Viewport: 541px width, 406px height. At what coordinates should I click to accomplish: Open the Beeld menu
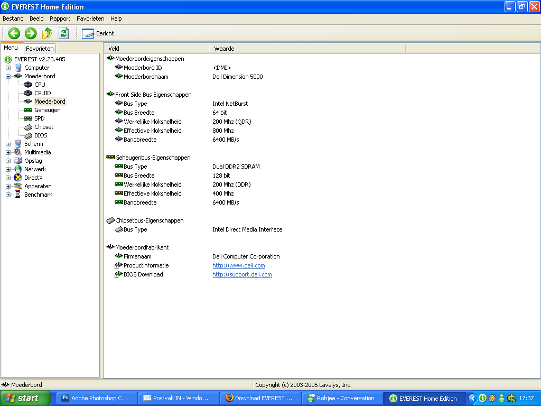click(36, 19)
